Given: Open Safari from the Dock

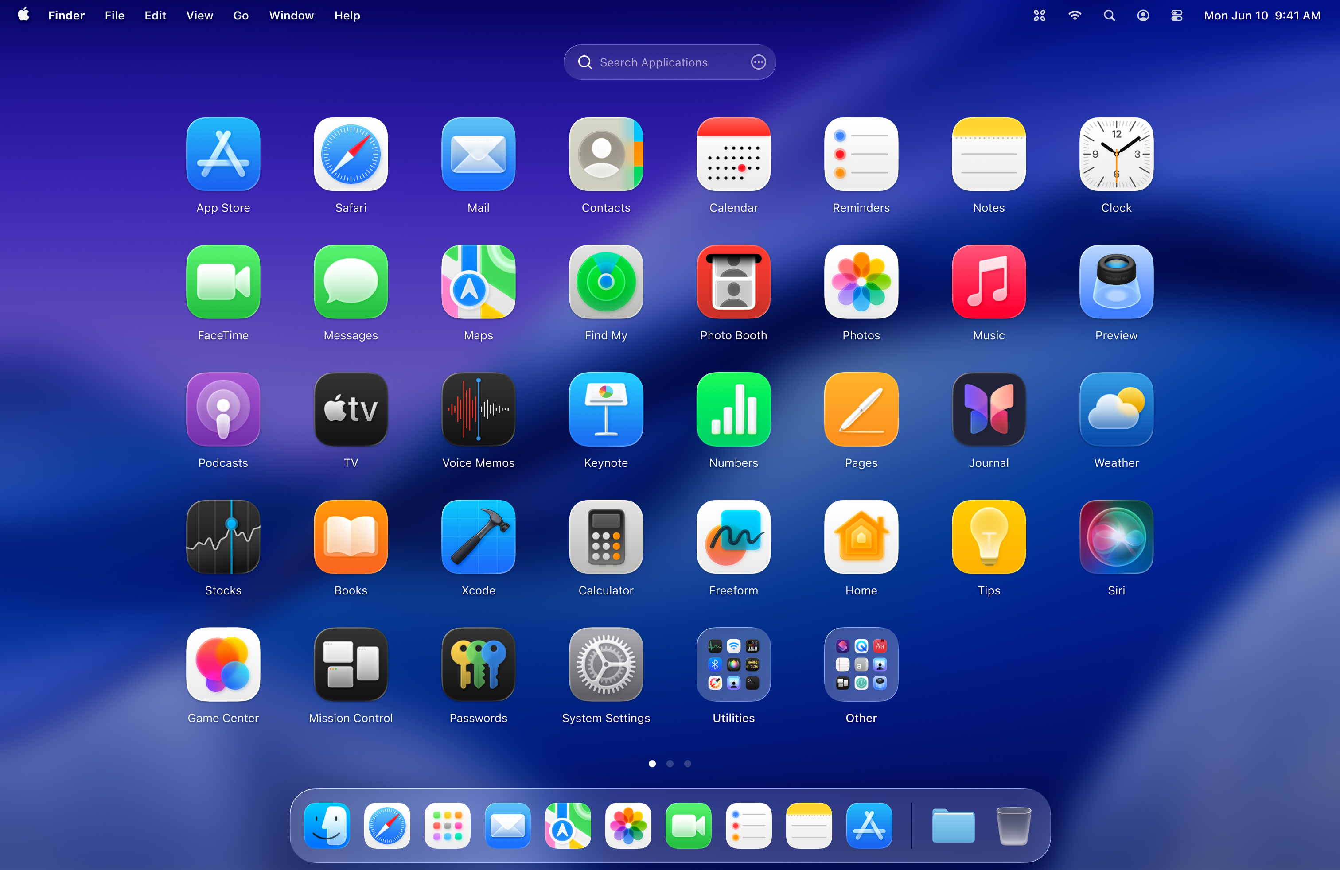Looking at the screenshot, I should 387,825.
